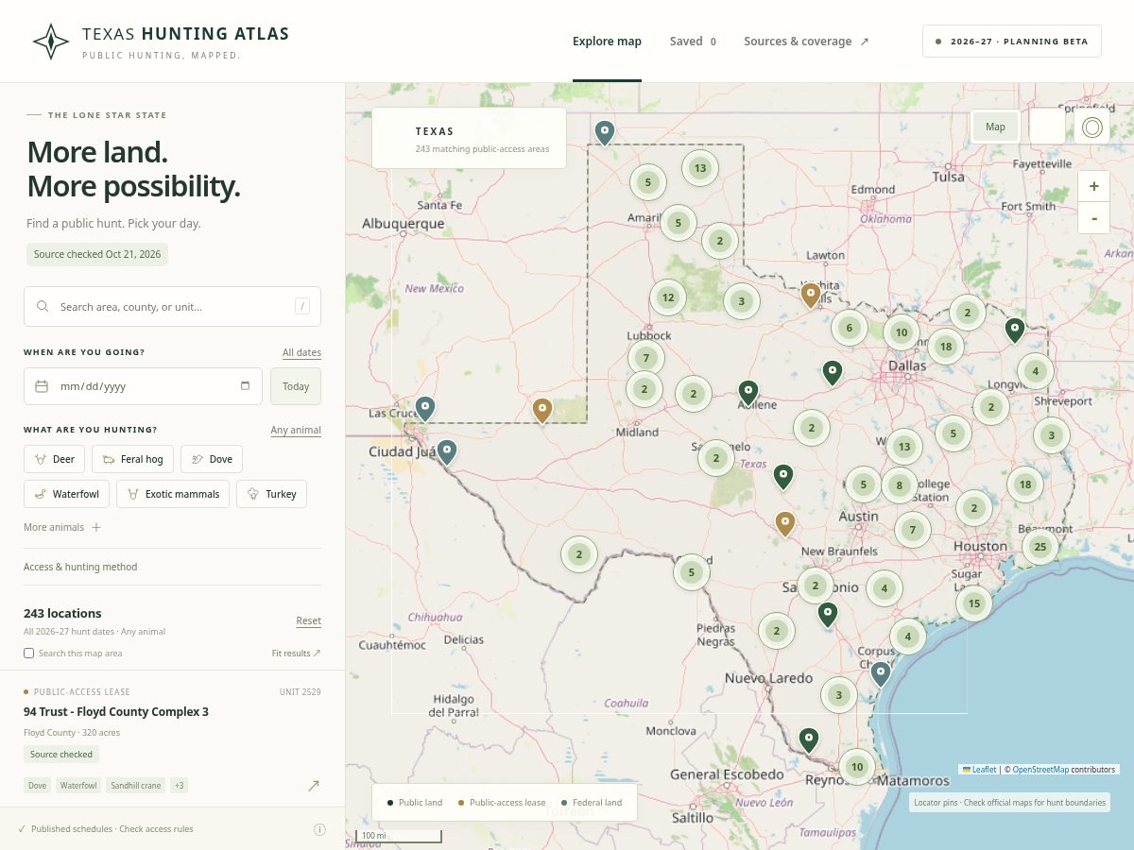Open the cluster marker labeled 8
Screen dimensions: 1134x850
point(900,485)
